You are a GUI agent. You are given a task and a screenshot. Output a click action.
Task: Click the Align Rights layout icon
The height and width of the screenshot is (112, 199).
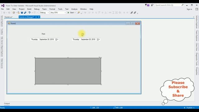[96, 12]
